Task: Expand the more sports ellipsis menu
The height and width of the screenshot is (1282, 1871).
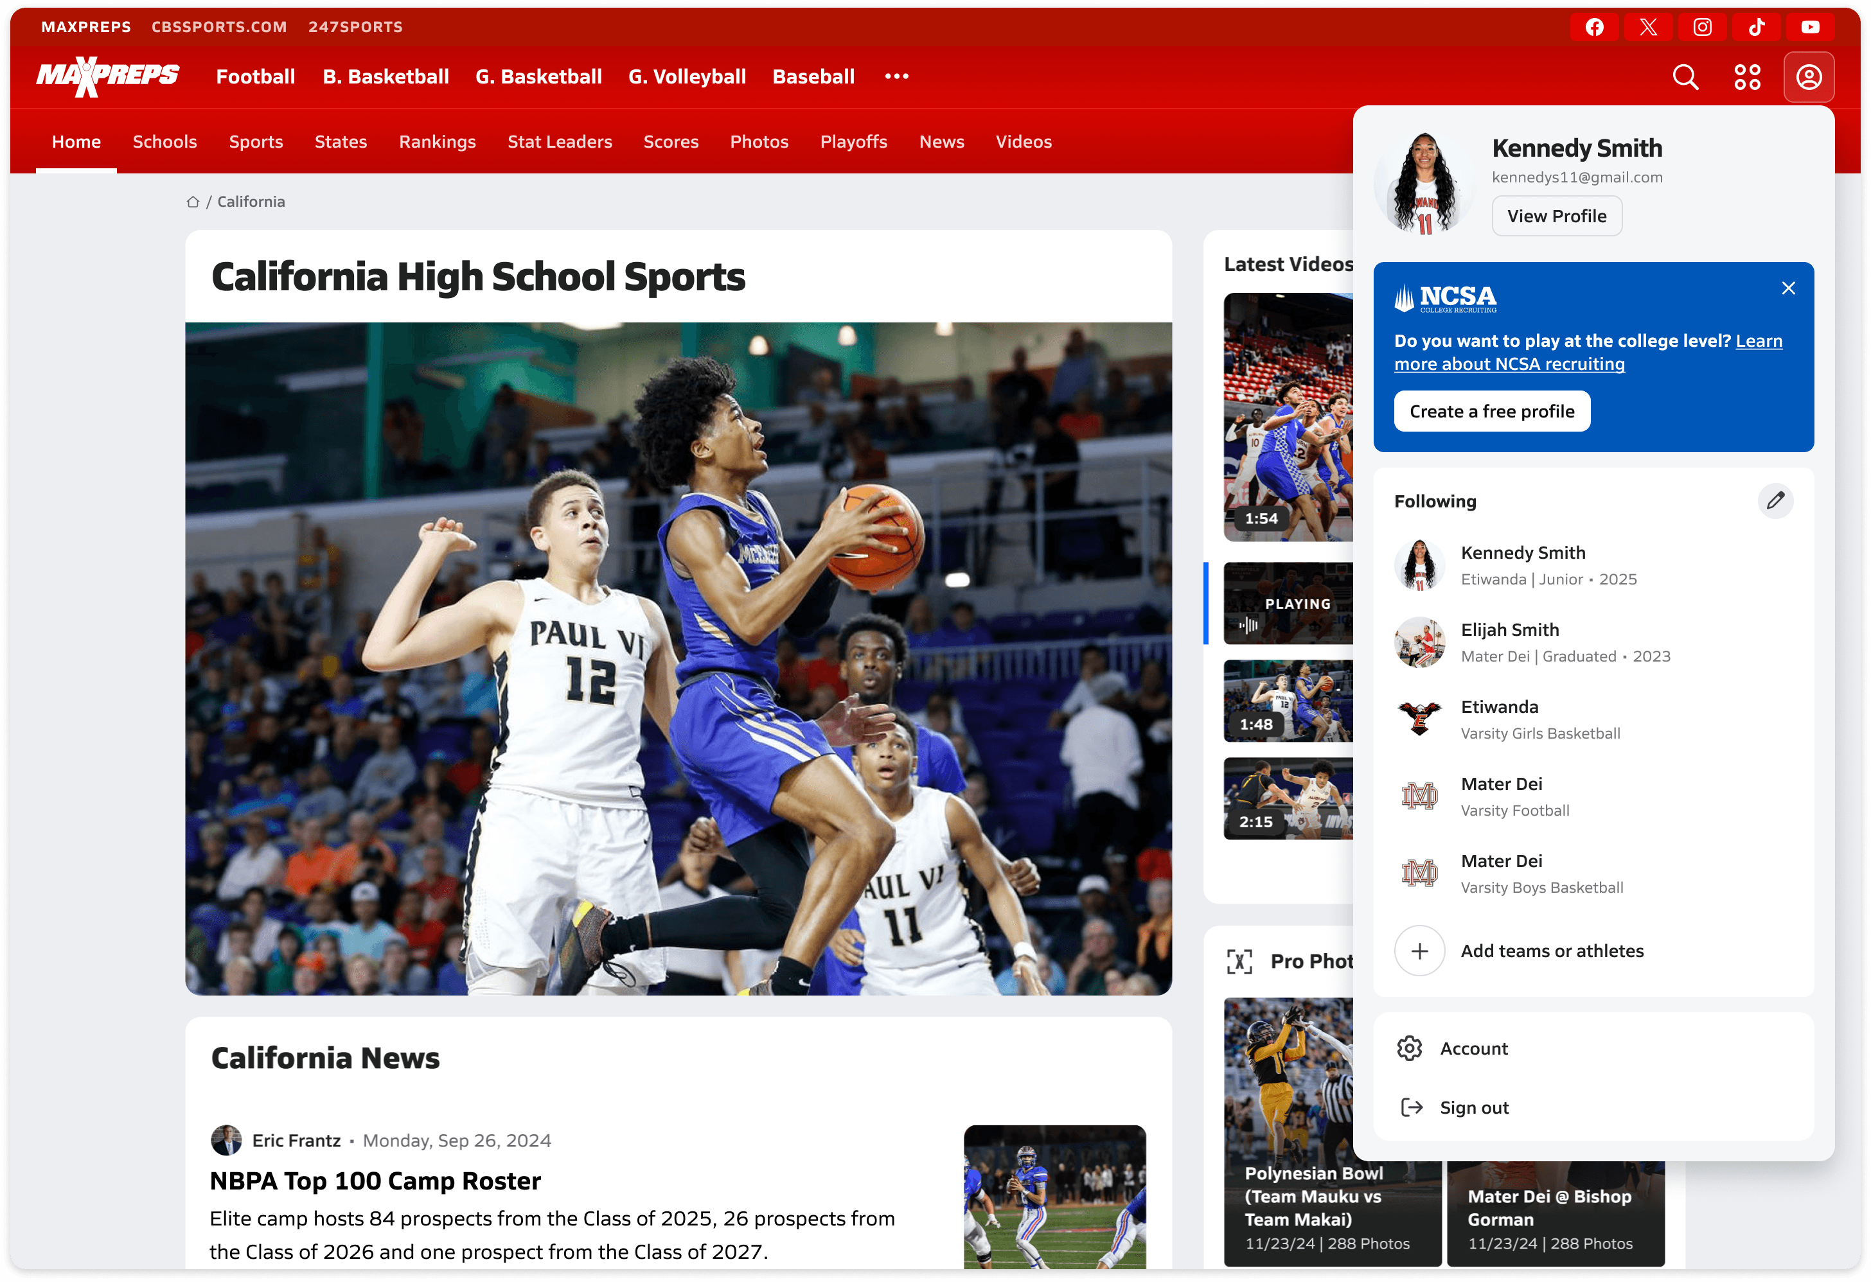Action: click(896, 76)
